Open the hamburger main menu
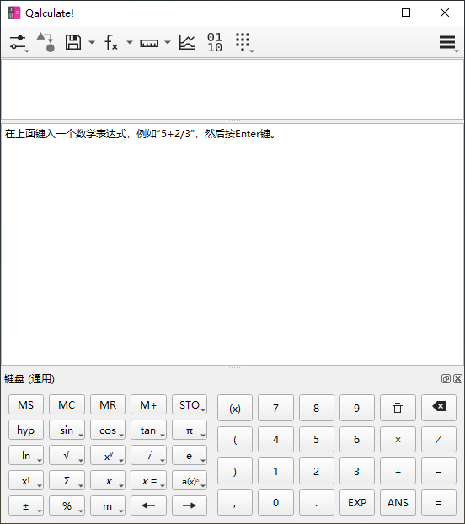Screen dimensions: 465x524 [x=448, y=43]
